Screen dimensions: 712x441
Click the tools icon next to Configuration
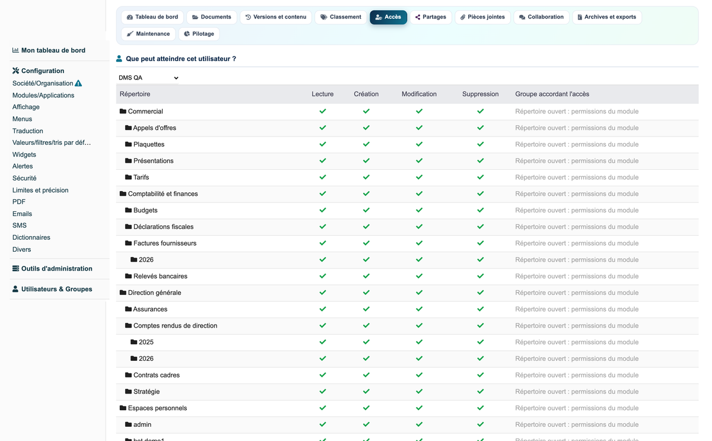15,71
